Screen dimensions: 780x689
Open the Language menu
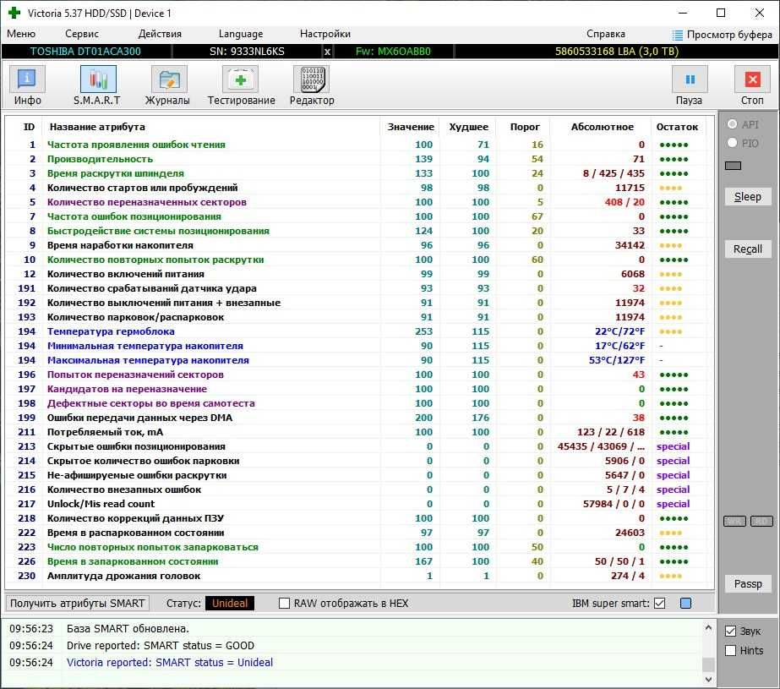tap(241, 34)
